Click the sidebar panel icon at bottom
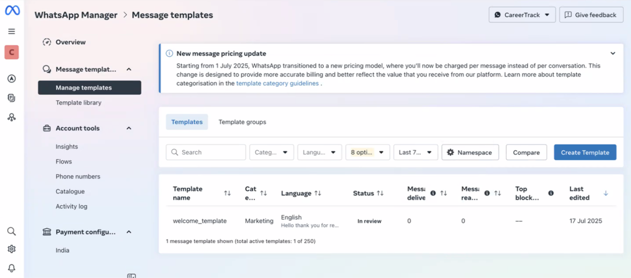This screenshot has width=631, height=278. pyautogui.click(x=132, y=276)
